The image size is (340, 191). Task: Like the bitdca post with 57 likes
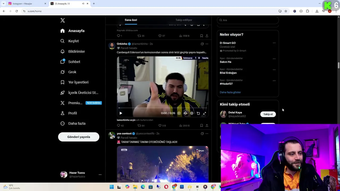pyautogui.click(x=162, y=36)
